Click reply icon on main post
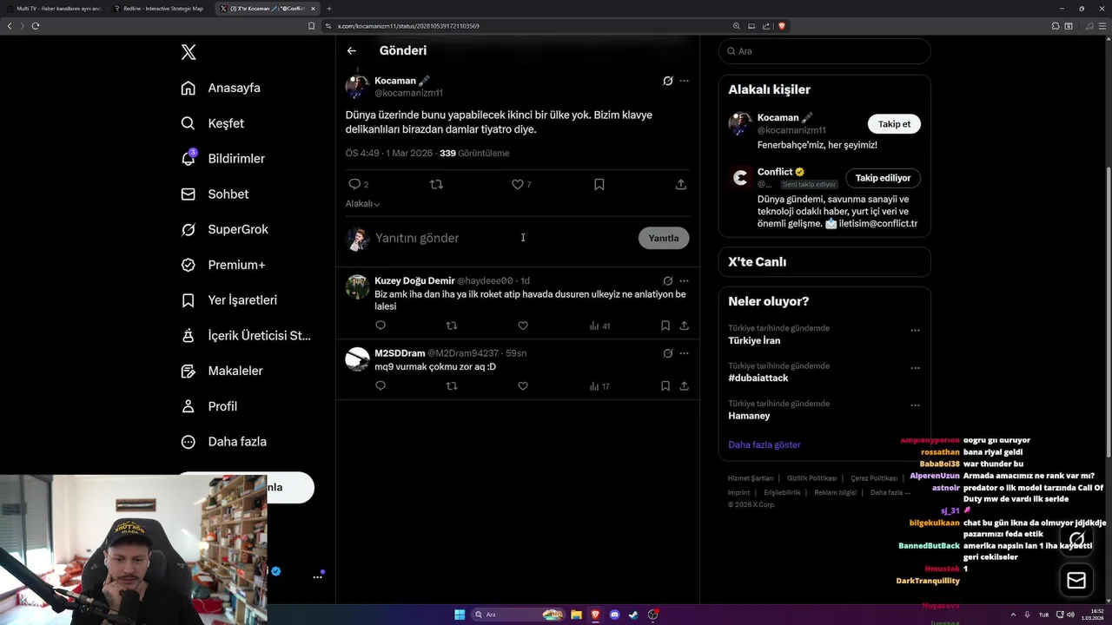This screenshot has width=1112, height=625. [354, 184]
